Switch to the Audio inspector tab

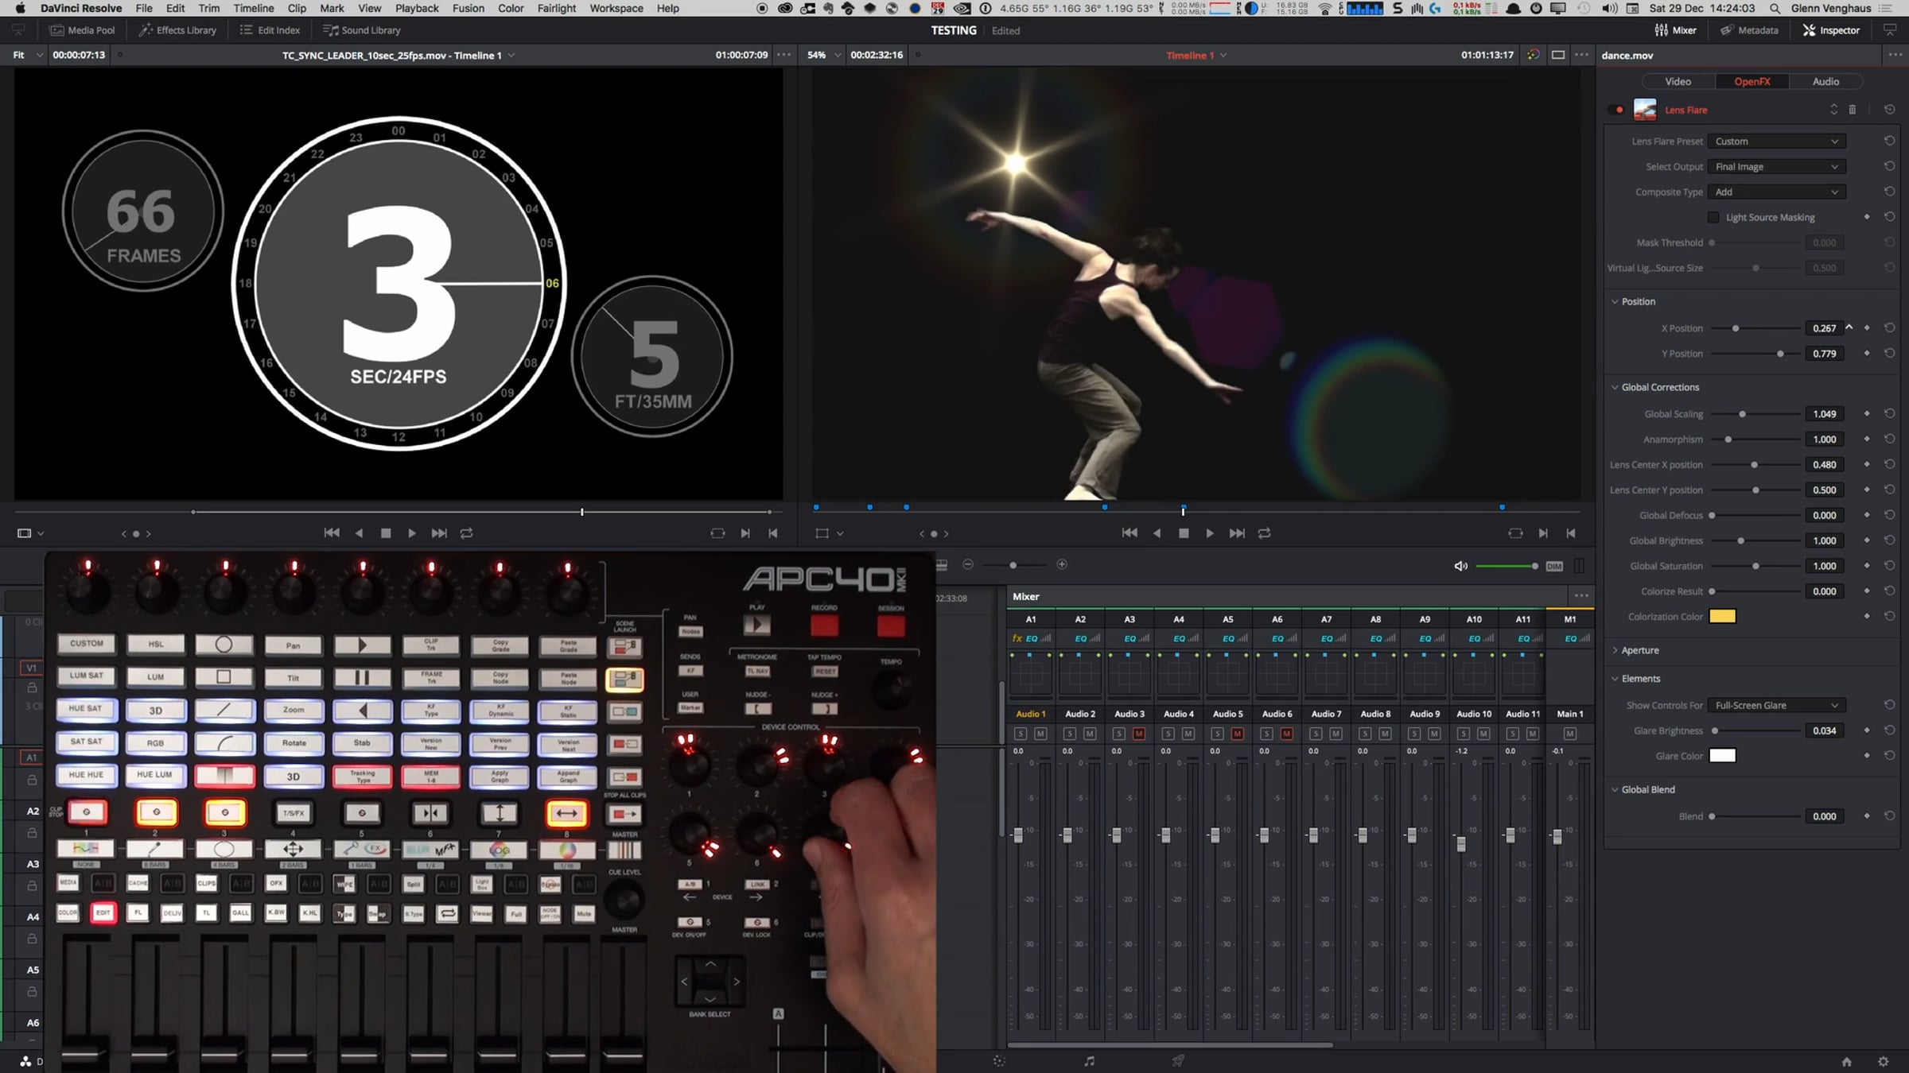tap(1825, 81)
